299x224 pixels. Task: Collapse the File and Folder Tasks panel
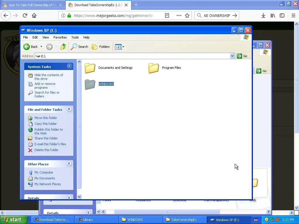[x=69, y=109]
